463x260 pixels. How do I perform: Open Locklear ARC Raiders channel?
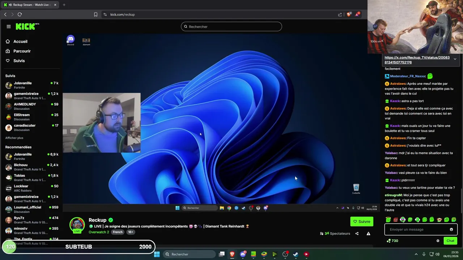31,188
